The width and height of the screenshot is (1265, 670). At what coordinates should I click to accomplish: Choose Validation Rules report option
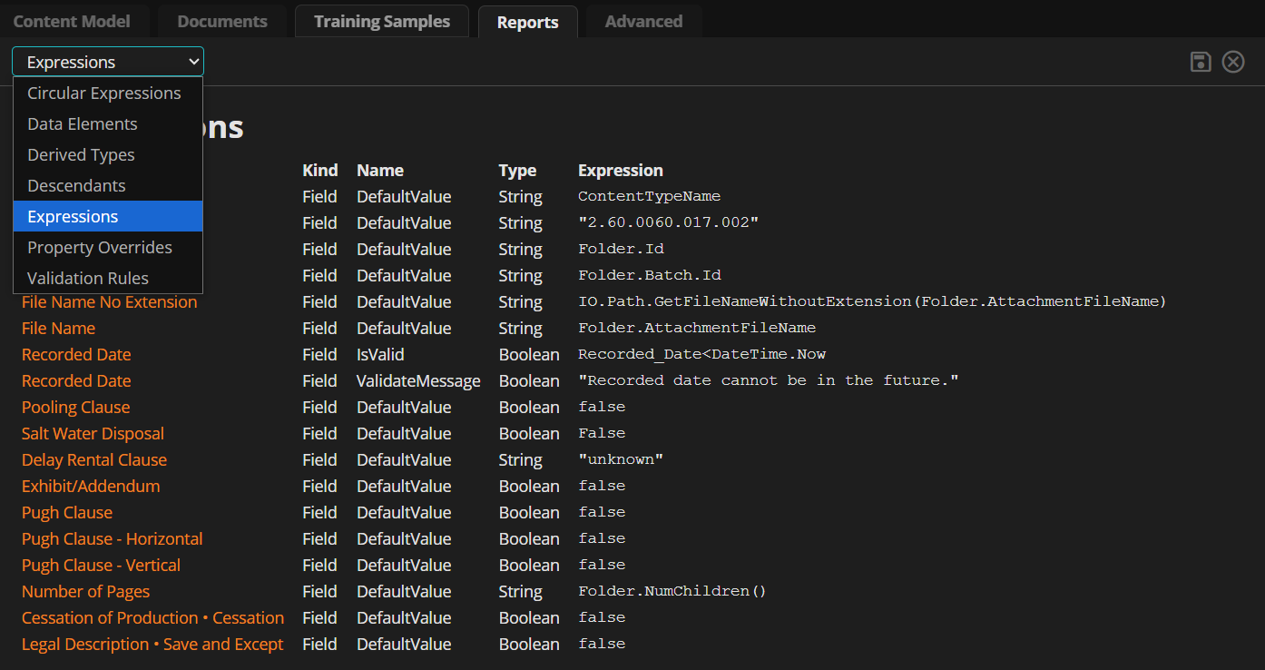click(88, 279)
